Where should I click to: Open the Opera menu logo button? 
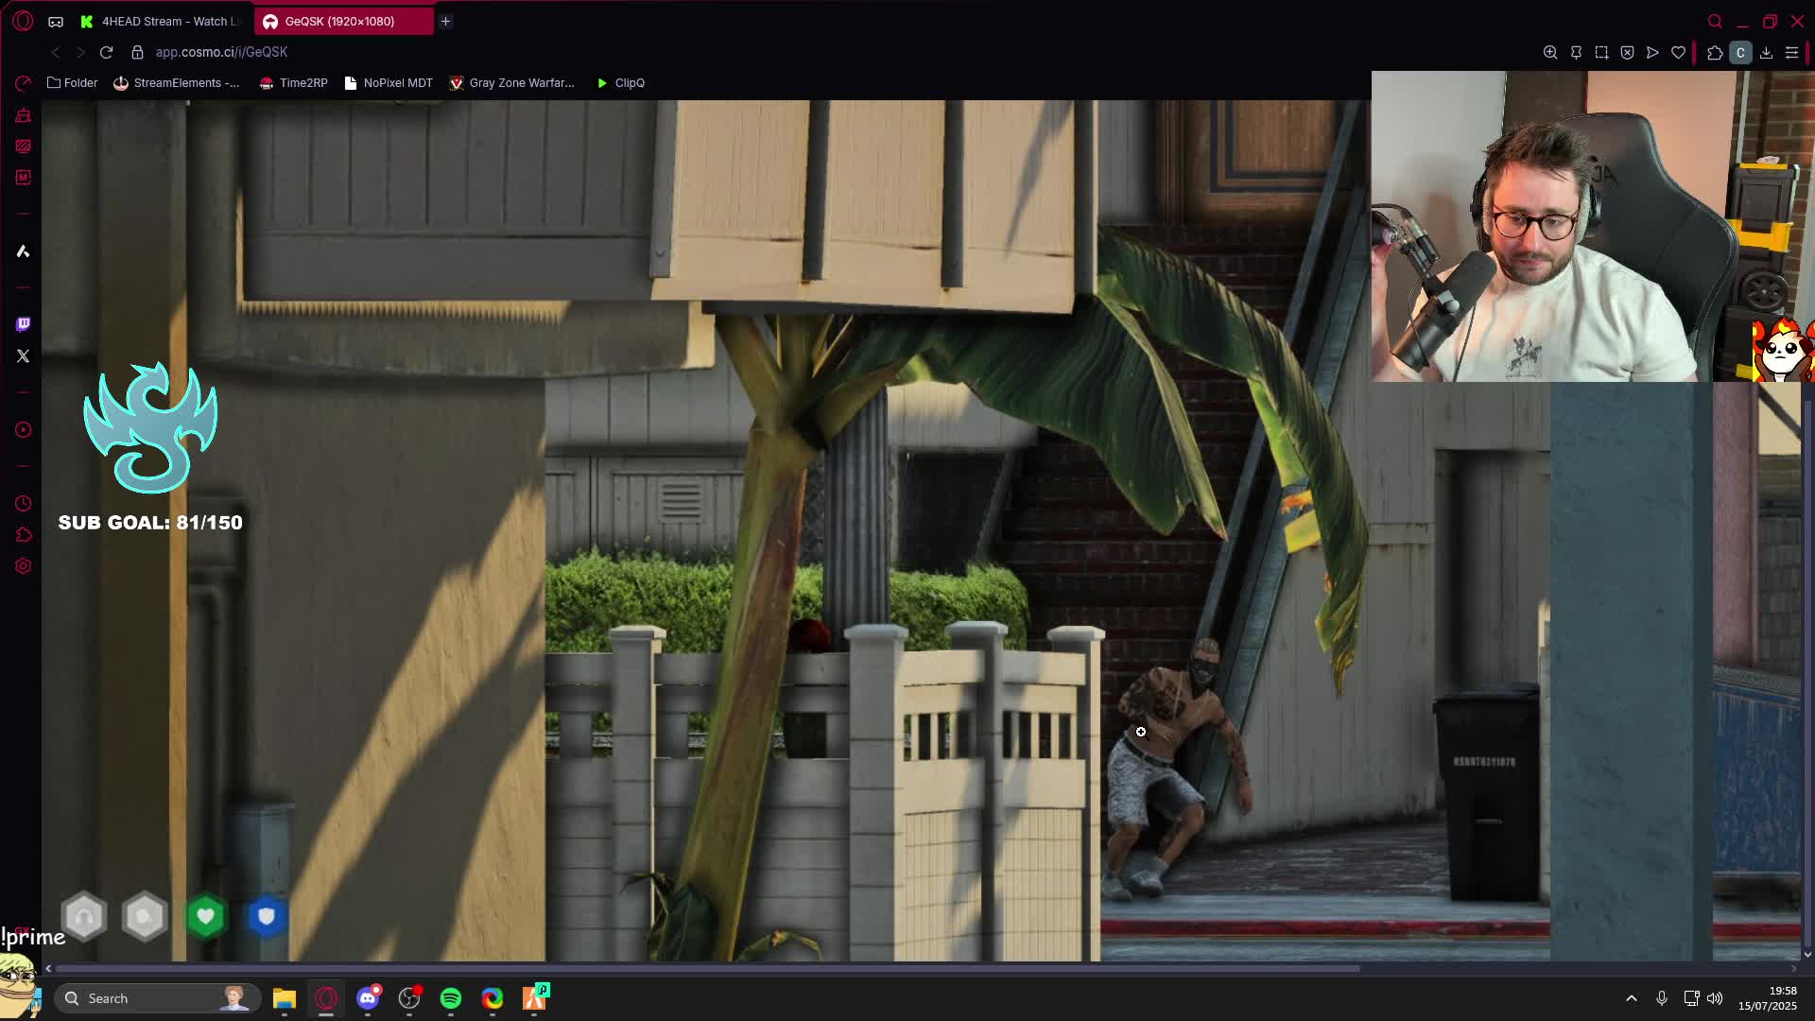point(23,21)
